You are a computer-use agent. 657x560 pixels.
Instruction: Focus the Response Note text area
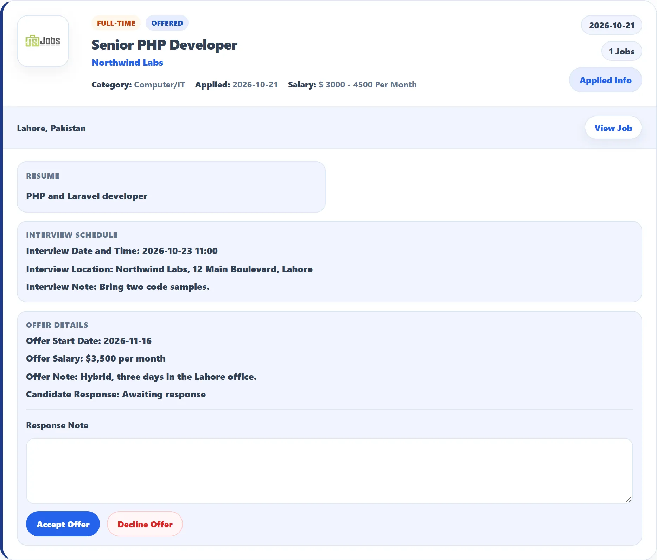click(x=329, y=471)
